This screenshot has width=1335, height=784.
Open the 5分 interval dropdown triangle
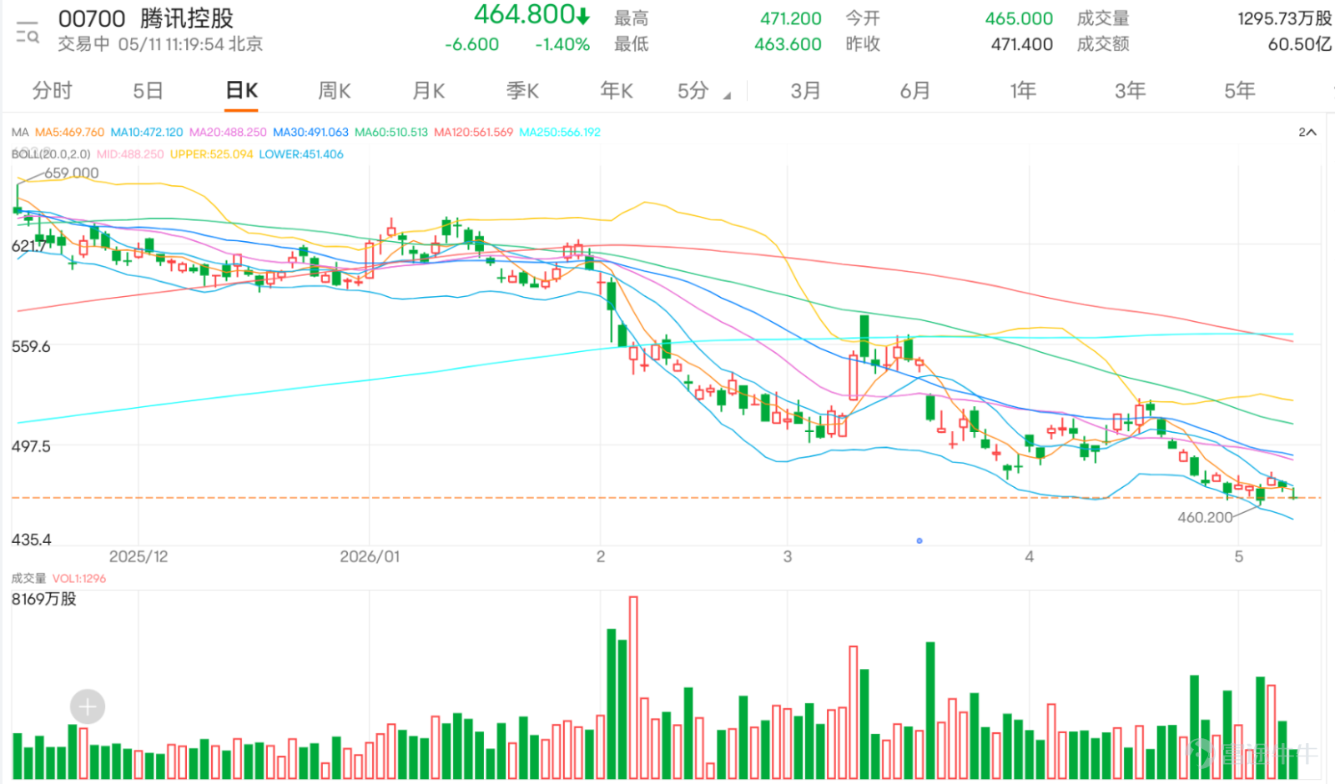tap(727, 96)
